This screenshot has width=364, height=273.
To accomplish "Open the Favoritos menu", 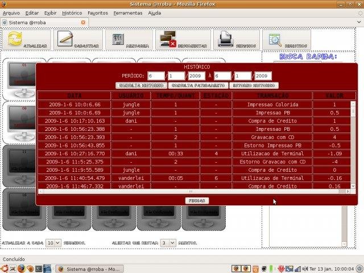I will [x=98, y=13].
